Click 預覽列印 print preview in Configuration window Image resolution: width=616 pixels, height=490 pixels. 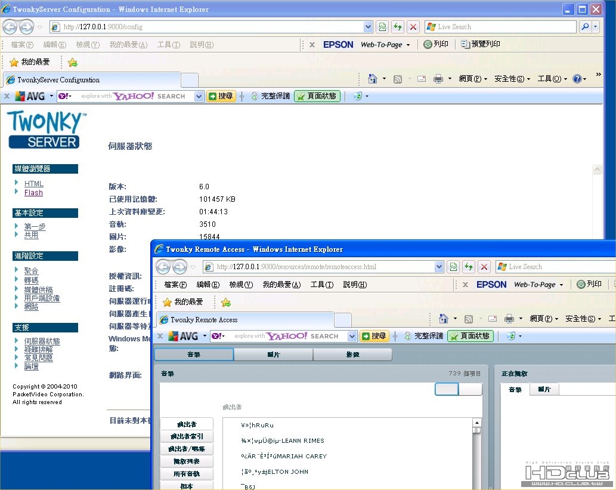coord(481,44)
